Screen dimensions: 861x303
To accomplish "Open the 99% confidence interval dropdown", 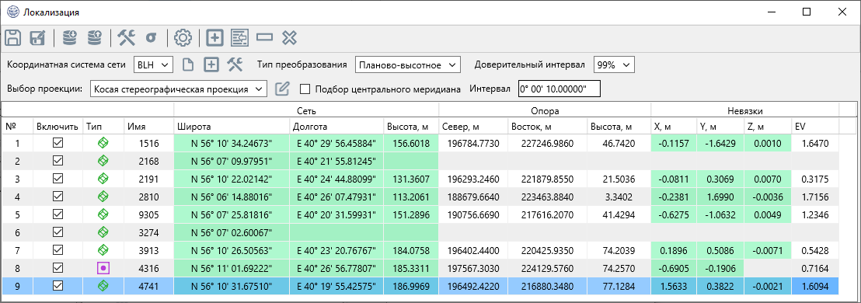I will pos(614,64).
